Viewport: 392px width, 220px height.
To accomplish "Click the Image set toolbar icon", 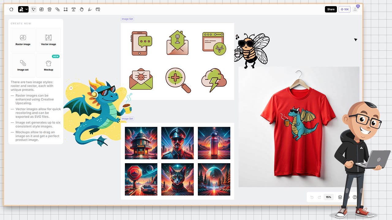I will point(58,9).
